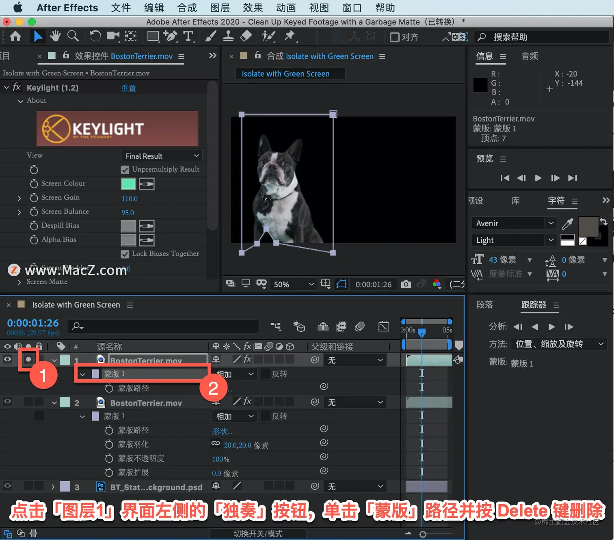Click the Isolate with Green Screen breadcrumb
614x540 pixels.
pos(285,74)
